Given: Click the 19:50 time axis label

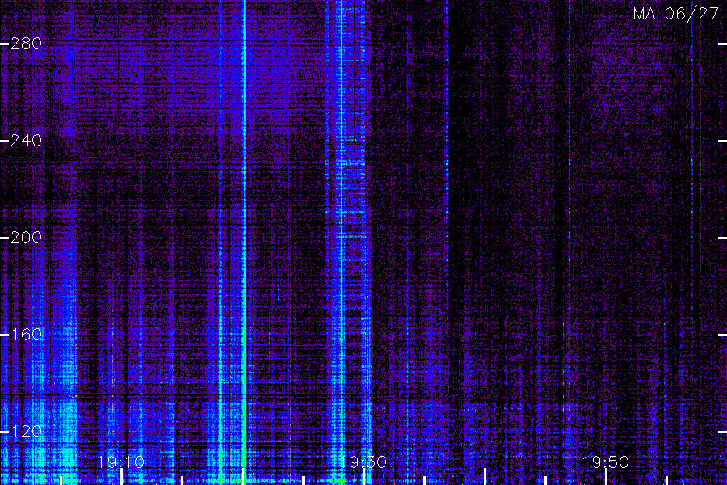Looking at the screenshot, I should [x=606, y=462].
